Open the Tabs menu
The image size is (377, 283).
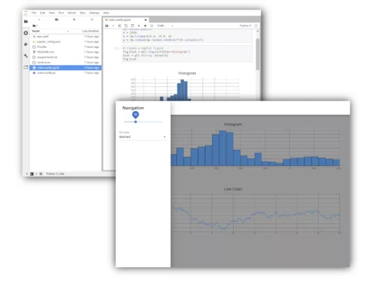click(82, 13)
